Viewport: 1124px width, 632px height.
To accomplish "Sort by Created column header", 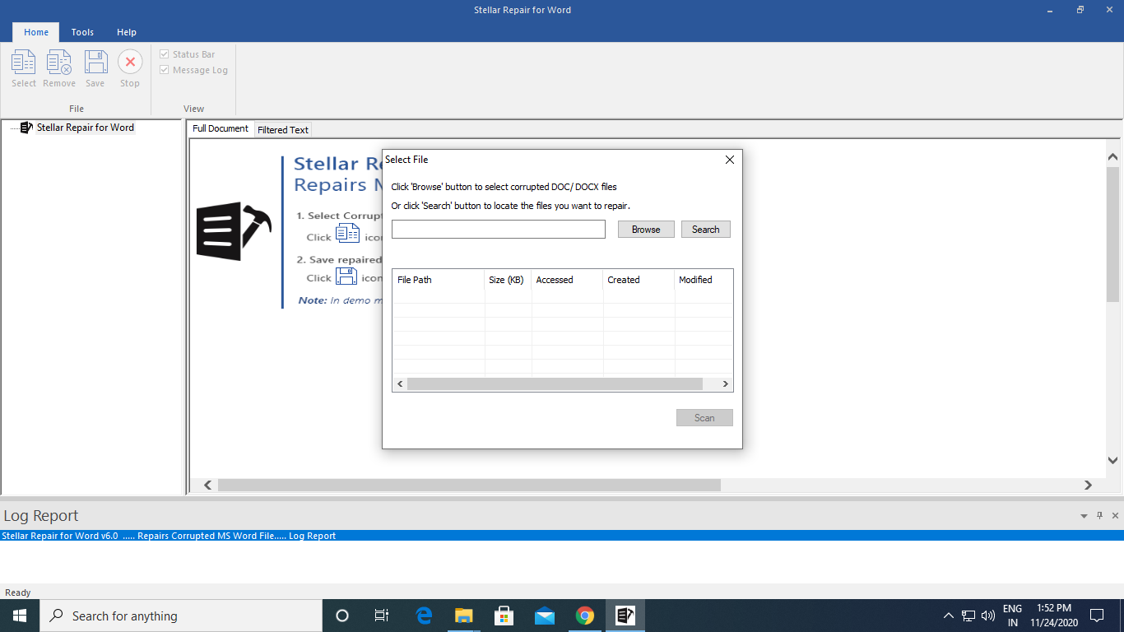I will (x=639, y=280).
